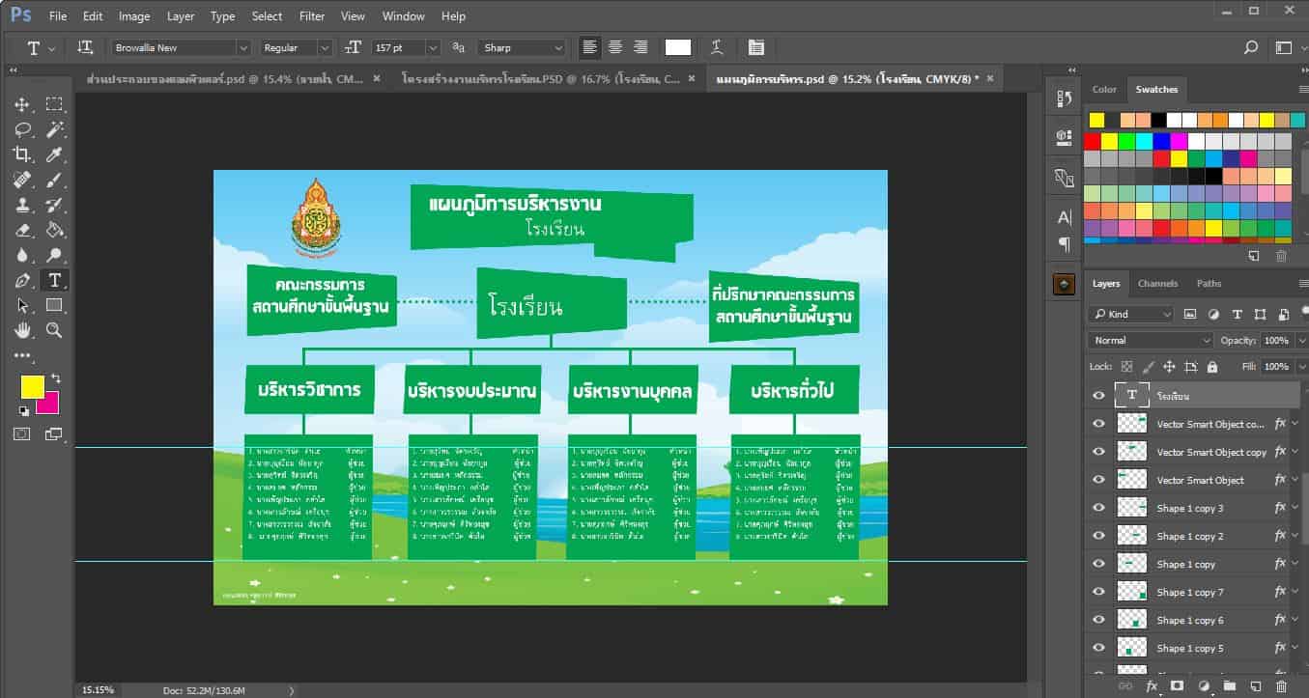Expand the Sharp anti-aliasing dropdown

tap(522, 47)
